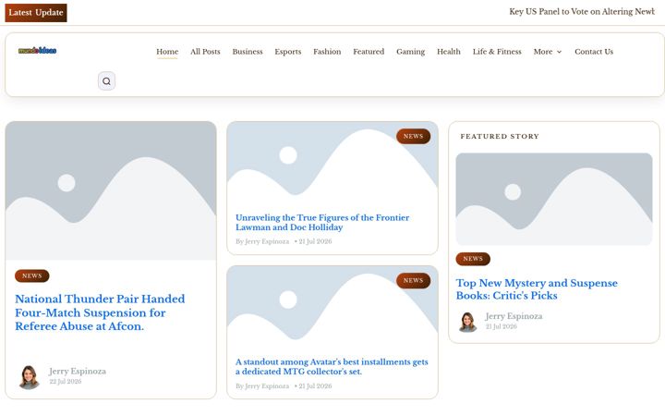Open the Health category
This screenshot has height=416, width=665.
click(x=449, y=52)
